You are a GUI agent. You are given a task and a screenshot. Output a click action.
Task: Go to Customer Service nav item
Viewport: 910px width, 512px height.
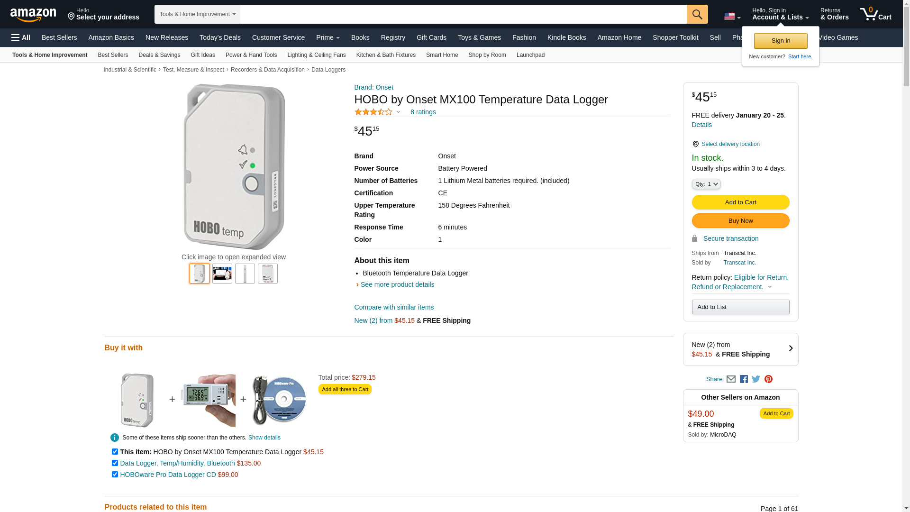(278, 37)
